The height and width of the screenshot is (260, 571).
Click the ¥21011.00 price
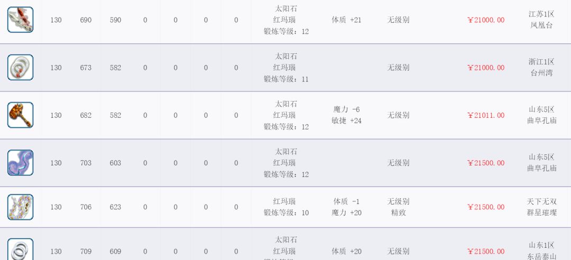pyautogui.click(x=486, y=115)
